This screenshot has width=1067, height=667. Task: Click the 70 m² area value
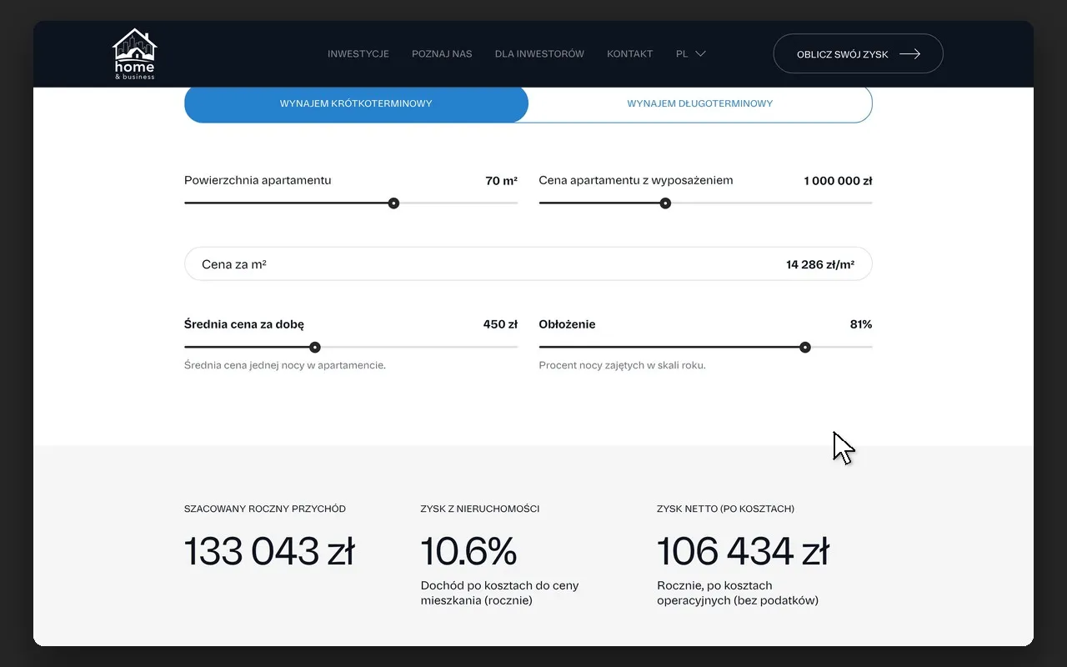(502, 181)
